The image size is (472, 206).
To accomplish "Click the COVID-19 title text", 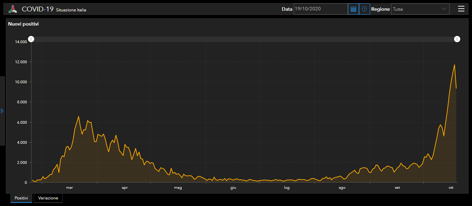I will 37,9.
